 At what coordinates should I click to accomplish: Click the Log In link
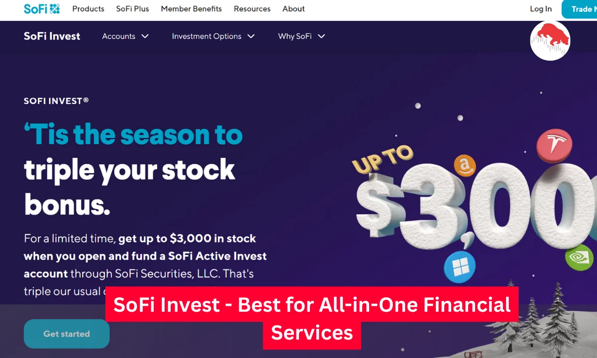click(541, 8)
